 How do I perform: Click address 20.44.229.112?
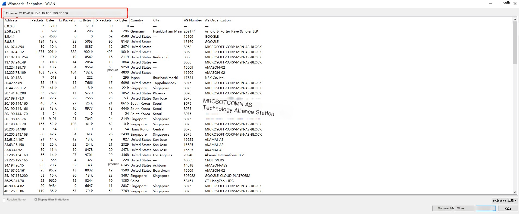coord(15,88)
